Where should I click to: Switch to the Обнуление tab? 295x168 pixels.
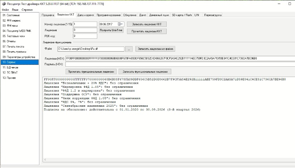130,15
